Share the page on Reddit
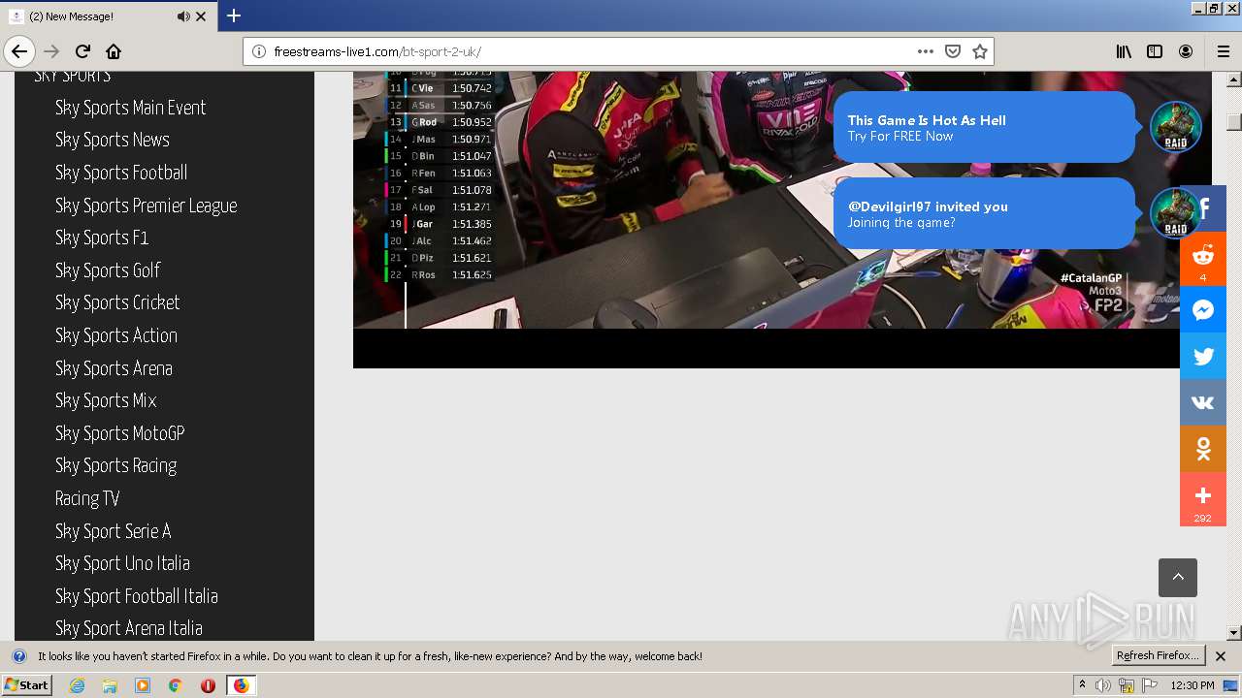The width and height of the screenshot is (1242, 698). (1203, 259)
